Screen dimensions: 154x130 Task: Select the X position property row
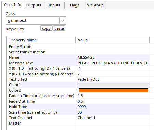pos(79,68)
